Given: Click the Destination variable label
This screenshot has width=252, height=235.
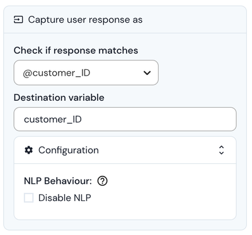Looking at the screenshot, I should [59, 98].
